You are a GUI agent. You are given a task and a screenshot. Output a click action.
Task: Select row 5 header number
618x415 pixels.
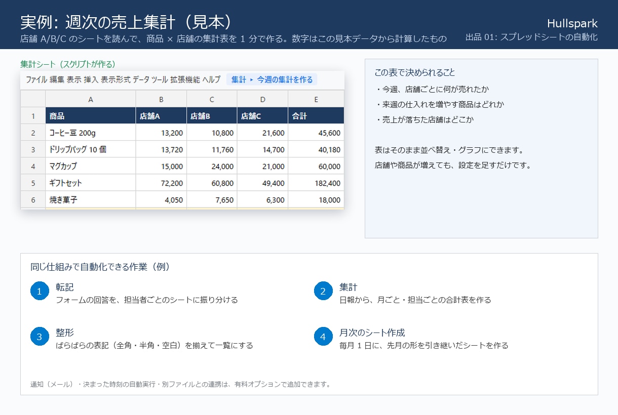point(33,183)
